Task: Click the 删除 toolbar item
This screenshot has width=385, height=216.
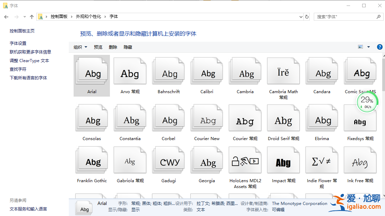Action: pos(113,47)
